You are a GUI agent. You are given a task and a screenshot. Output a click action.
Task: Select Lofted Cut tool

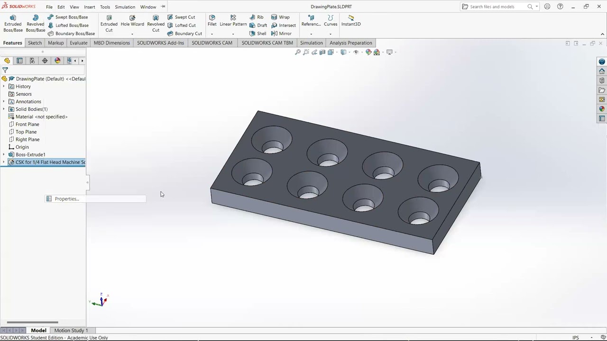pyautogui.click(x=181, y=25)
